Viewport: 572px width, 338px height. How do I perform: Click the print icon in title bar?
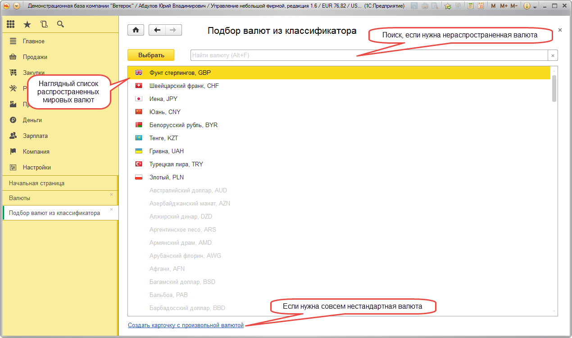tap(424, 6)
